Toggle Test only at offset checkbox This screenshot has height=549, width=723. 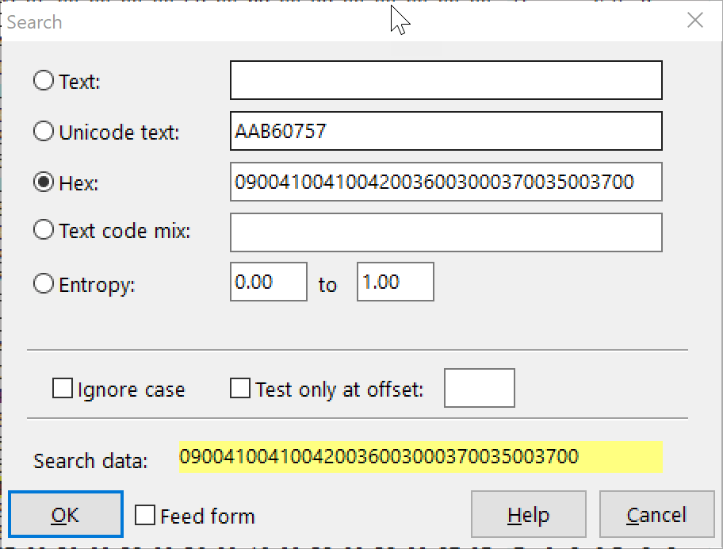coord(239,389)
